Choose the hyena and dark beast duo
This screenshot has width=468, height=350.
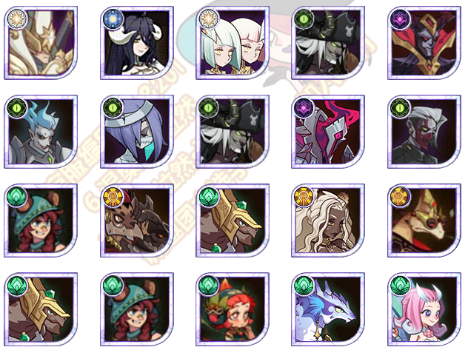[137, 221]
